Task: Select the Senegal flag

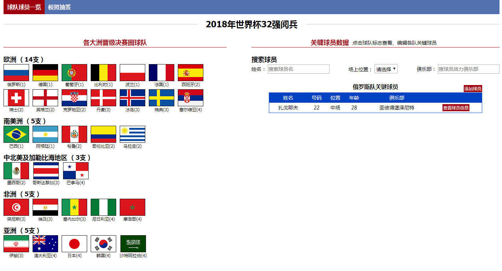Action: pyautogui.click(x=74, y=207)
